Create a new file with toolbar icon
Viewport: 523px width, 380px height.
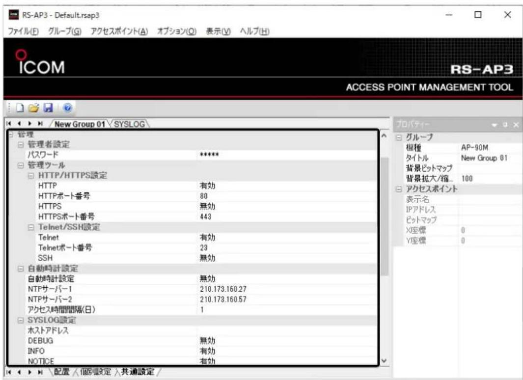coord(20,108)
